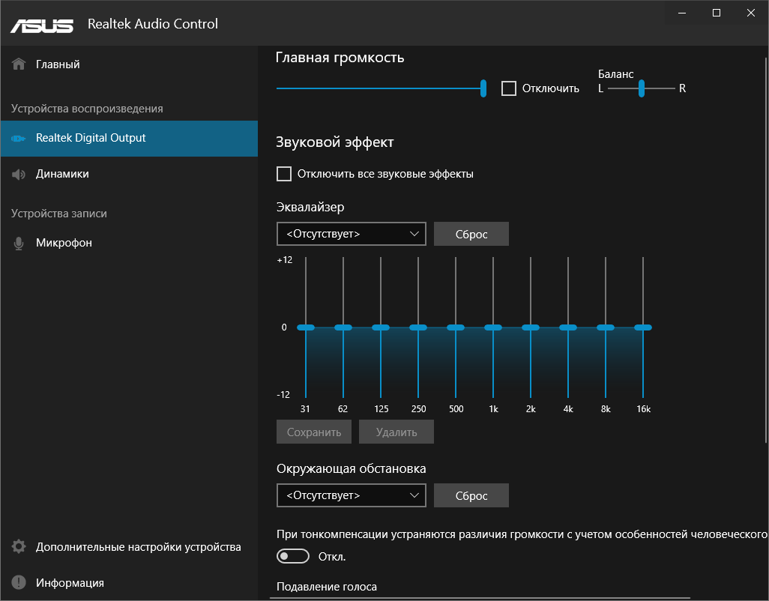
Task: Click the Динамики speaker icon
Action: coord(17,173)
